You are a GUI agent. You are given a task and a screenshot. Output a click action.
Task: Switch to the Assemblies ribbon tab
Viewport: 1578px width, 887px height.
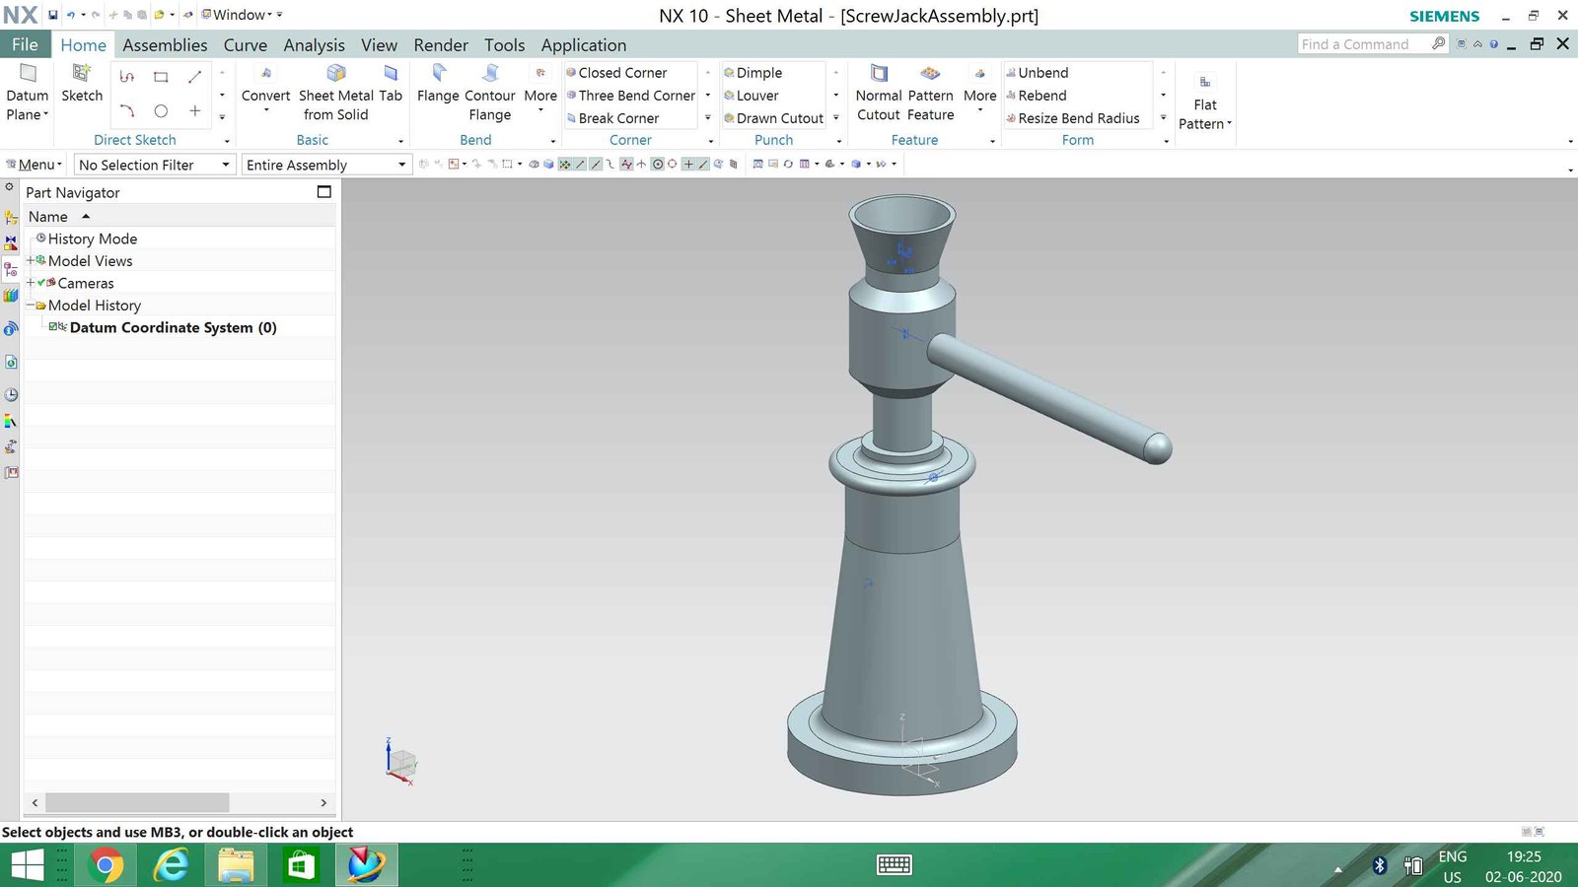click(x=165, y=45)
